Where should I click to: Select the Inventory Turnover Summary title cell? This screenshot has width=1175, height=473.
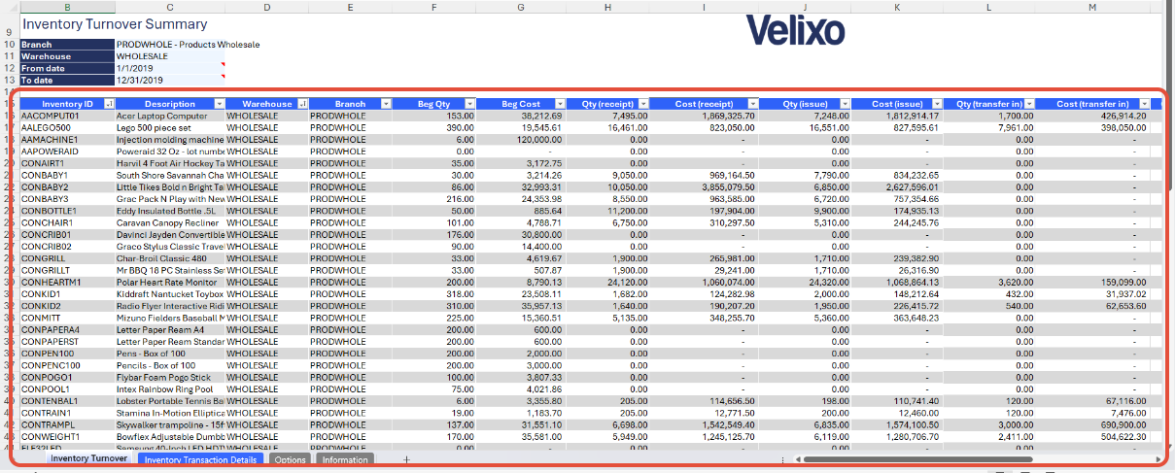coord(115,24)
